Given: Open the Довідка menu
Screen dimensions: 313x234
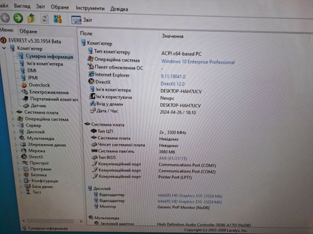Looking at the screenshot, I should coord(119,9).
